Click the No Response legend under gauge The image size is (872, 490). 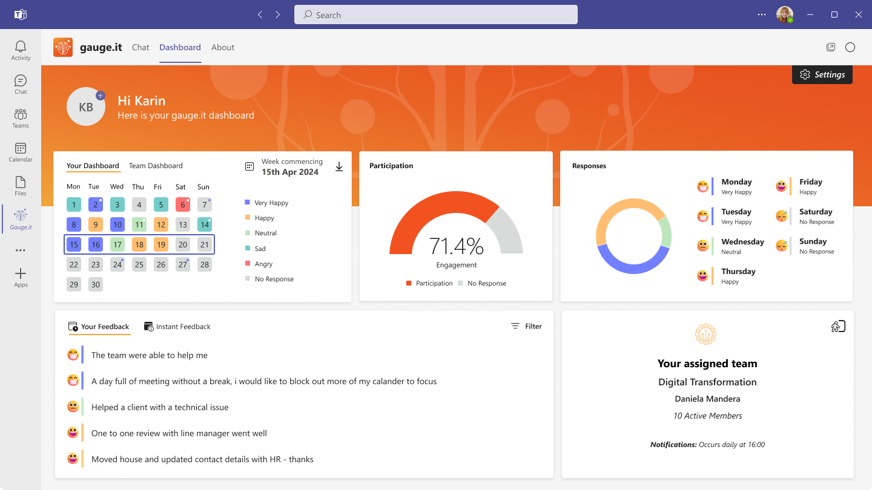482,283
